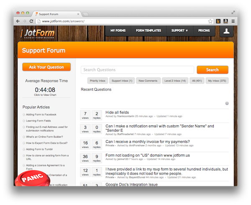Open article about finding E-mail Address
This screenshot has height=205, width=251.
47,129
